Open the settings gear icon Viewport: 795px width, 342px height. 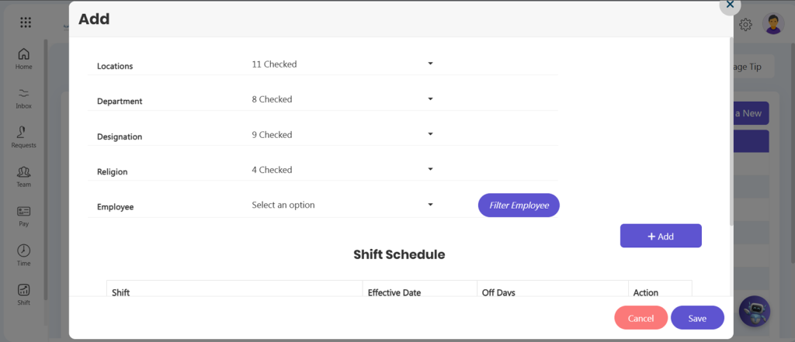coord(745,24)
